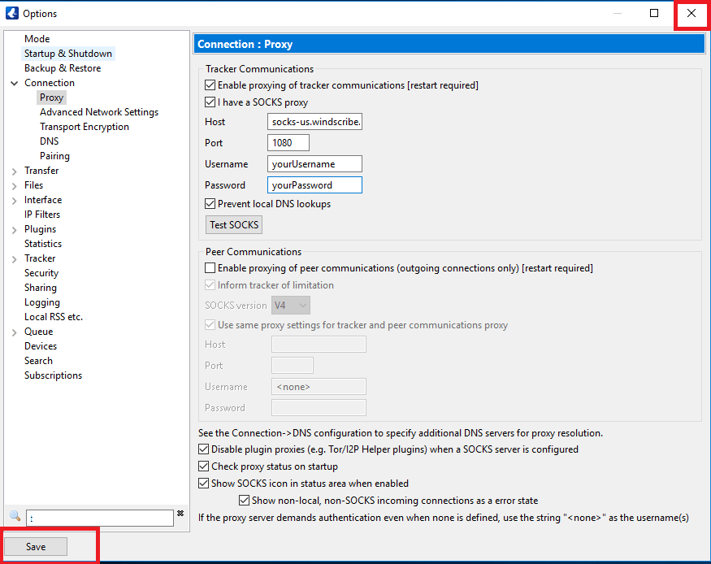Viewport: 711px width, 564px height.
Task: Expand the Interface tree node
Action: point(15,201)
